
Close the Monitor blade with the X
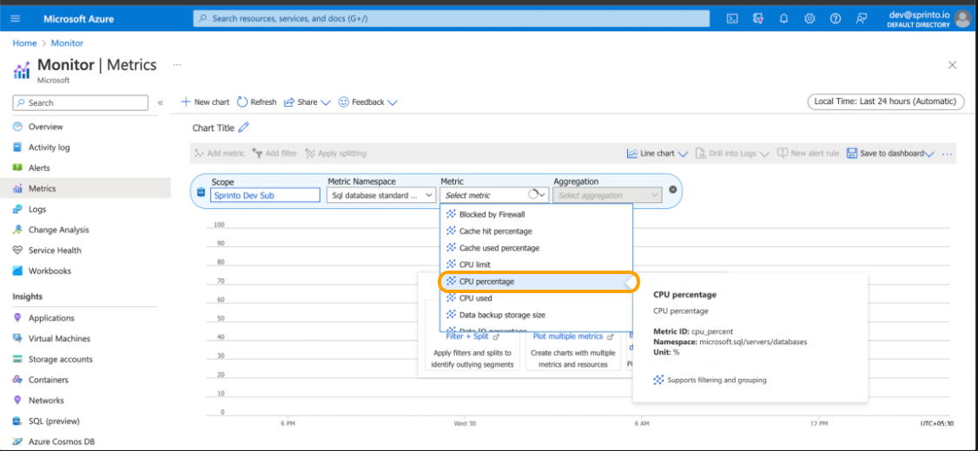pos(953,65)
